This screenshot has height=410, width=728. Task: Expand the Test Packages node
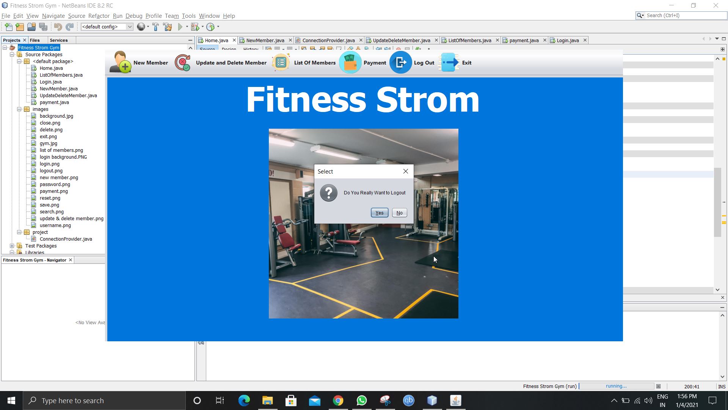[12, 246]
